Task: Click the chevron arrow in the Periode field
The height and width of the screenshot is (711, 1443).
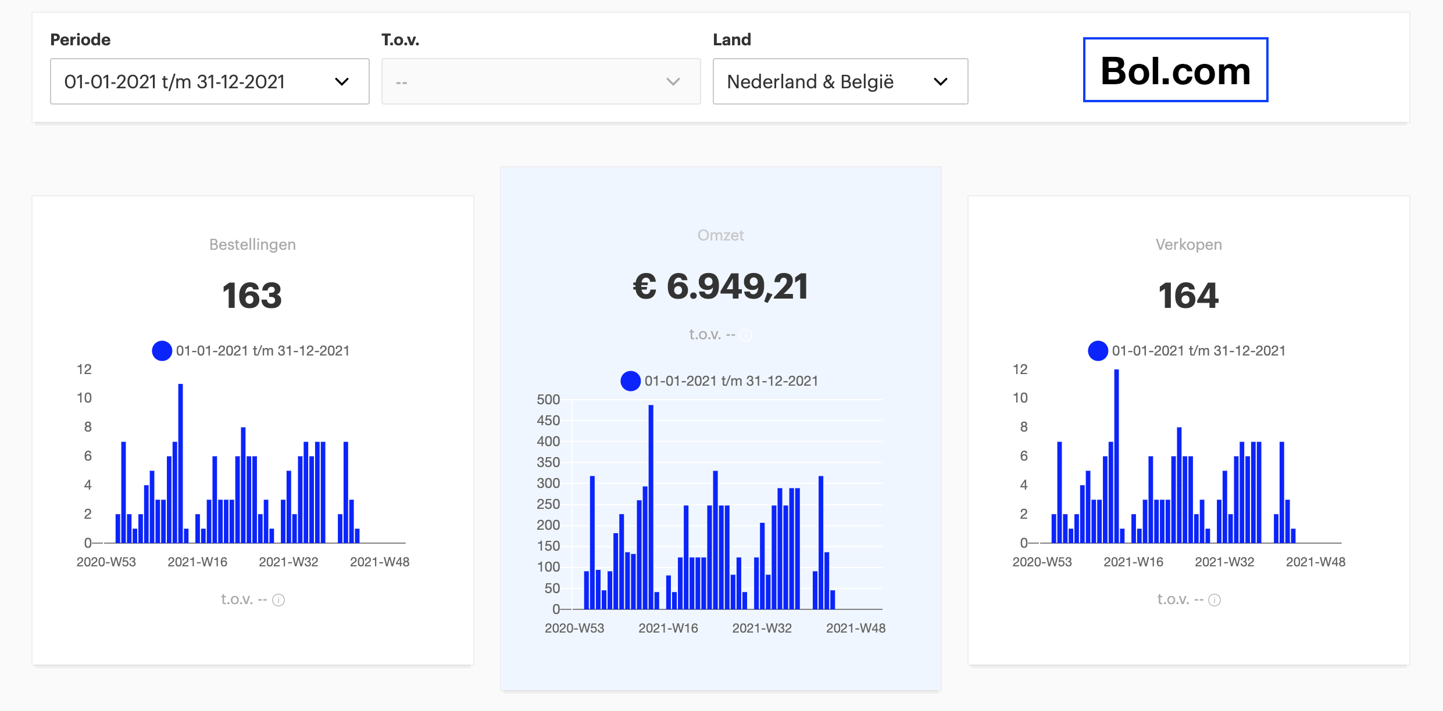Action: click(342, 82)
